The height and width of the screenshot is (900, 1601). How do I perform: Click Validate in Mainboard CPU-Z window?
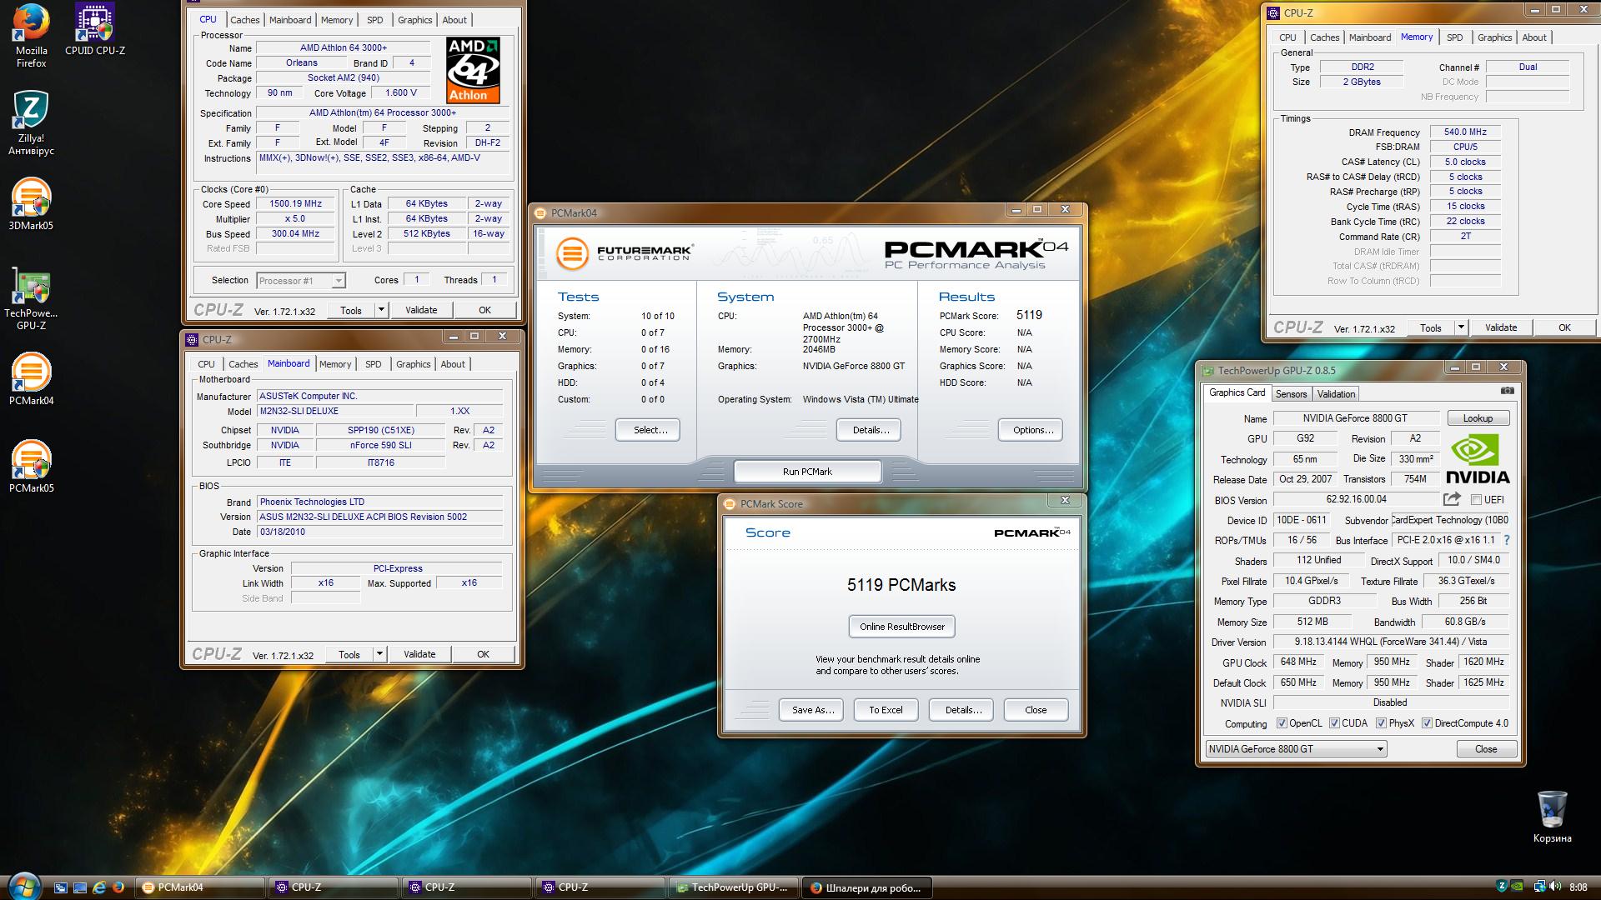coord(419,654)
